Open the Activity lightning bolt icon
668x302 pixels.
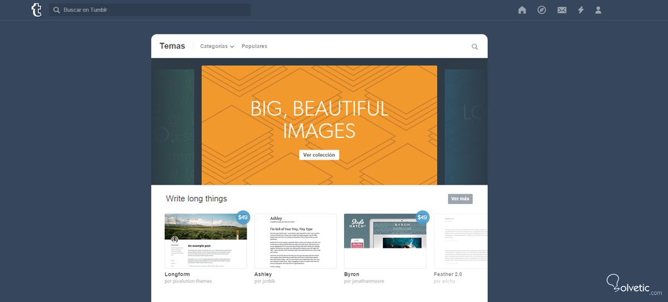(x=581, y=10)
